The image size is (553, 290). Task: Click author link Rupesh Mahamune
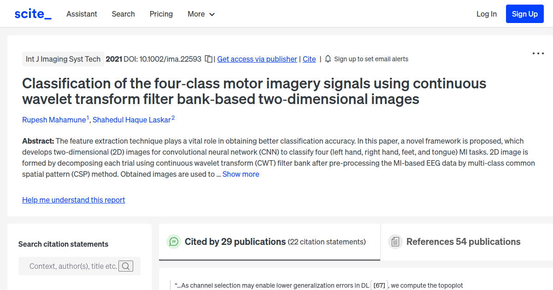(x=54, y=120)
